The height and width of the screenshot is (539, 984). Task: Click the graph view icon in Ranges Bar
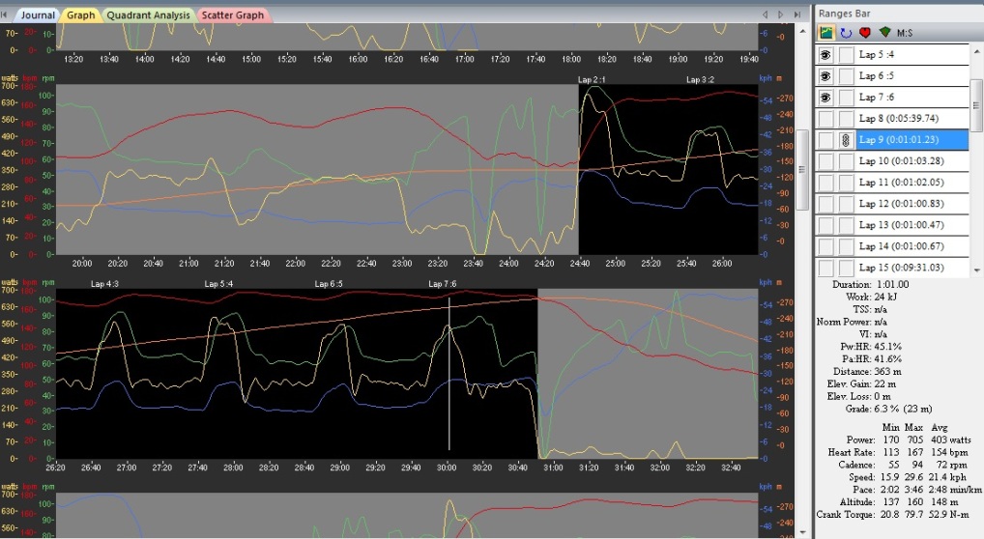[827, 33]
